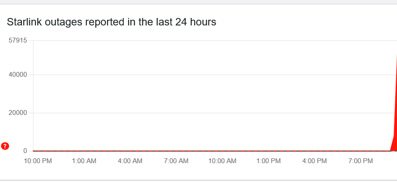Click the 7:00 AM time label
This screenshot has width=397, height=182.
point(176,161)
